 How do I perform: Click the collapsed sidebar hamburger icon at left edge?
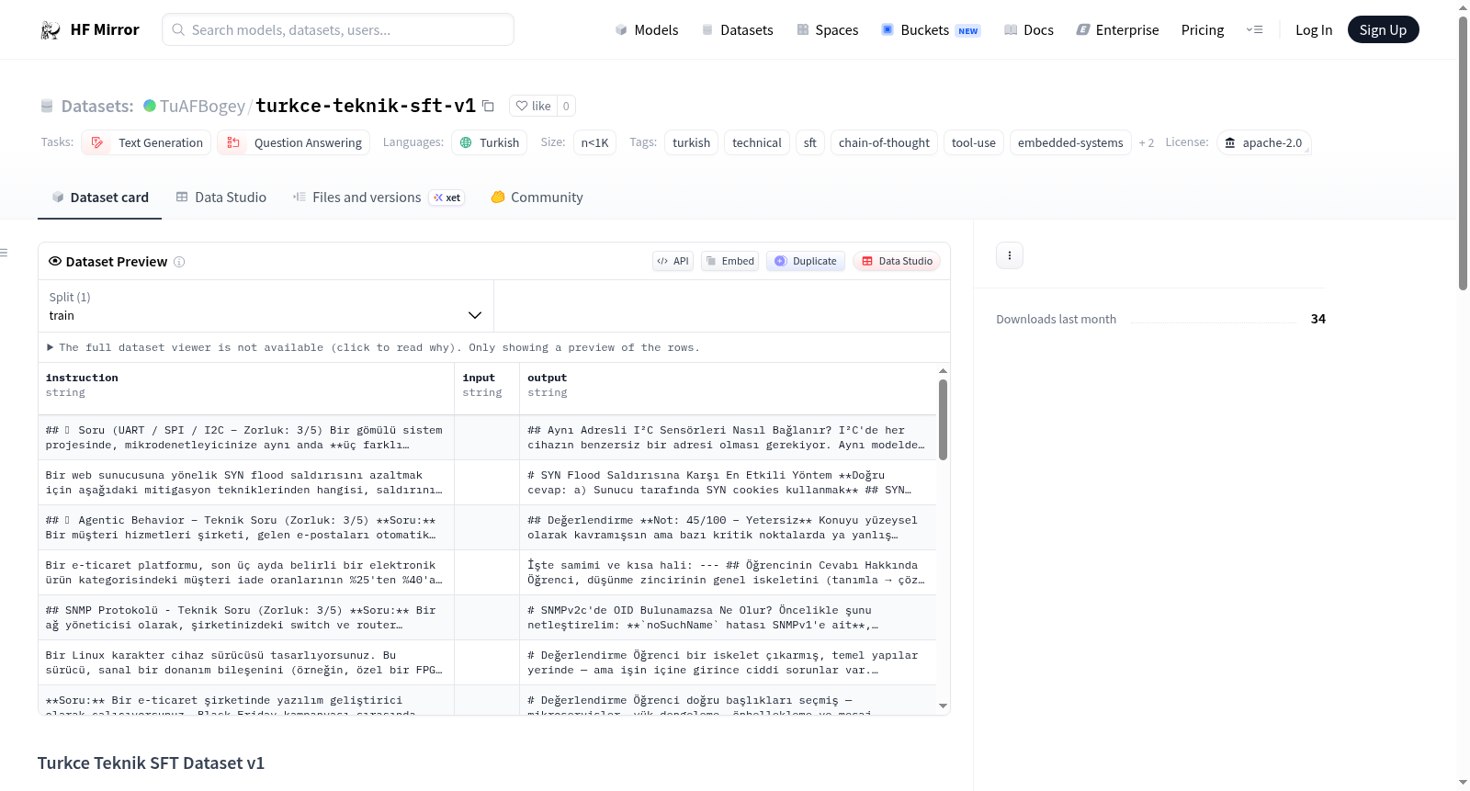(4, 253)
